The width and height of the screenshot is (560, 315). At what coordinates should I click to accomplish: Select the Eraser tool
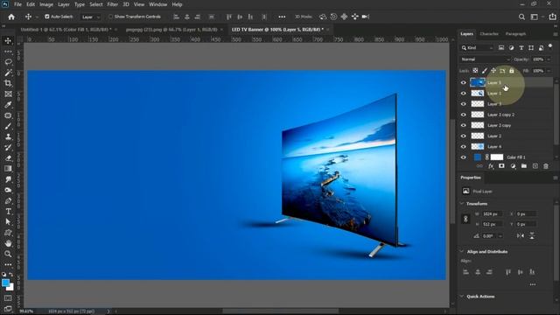8,158
